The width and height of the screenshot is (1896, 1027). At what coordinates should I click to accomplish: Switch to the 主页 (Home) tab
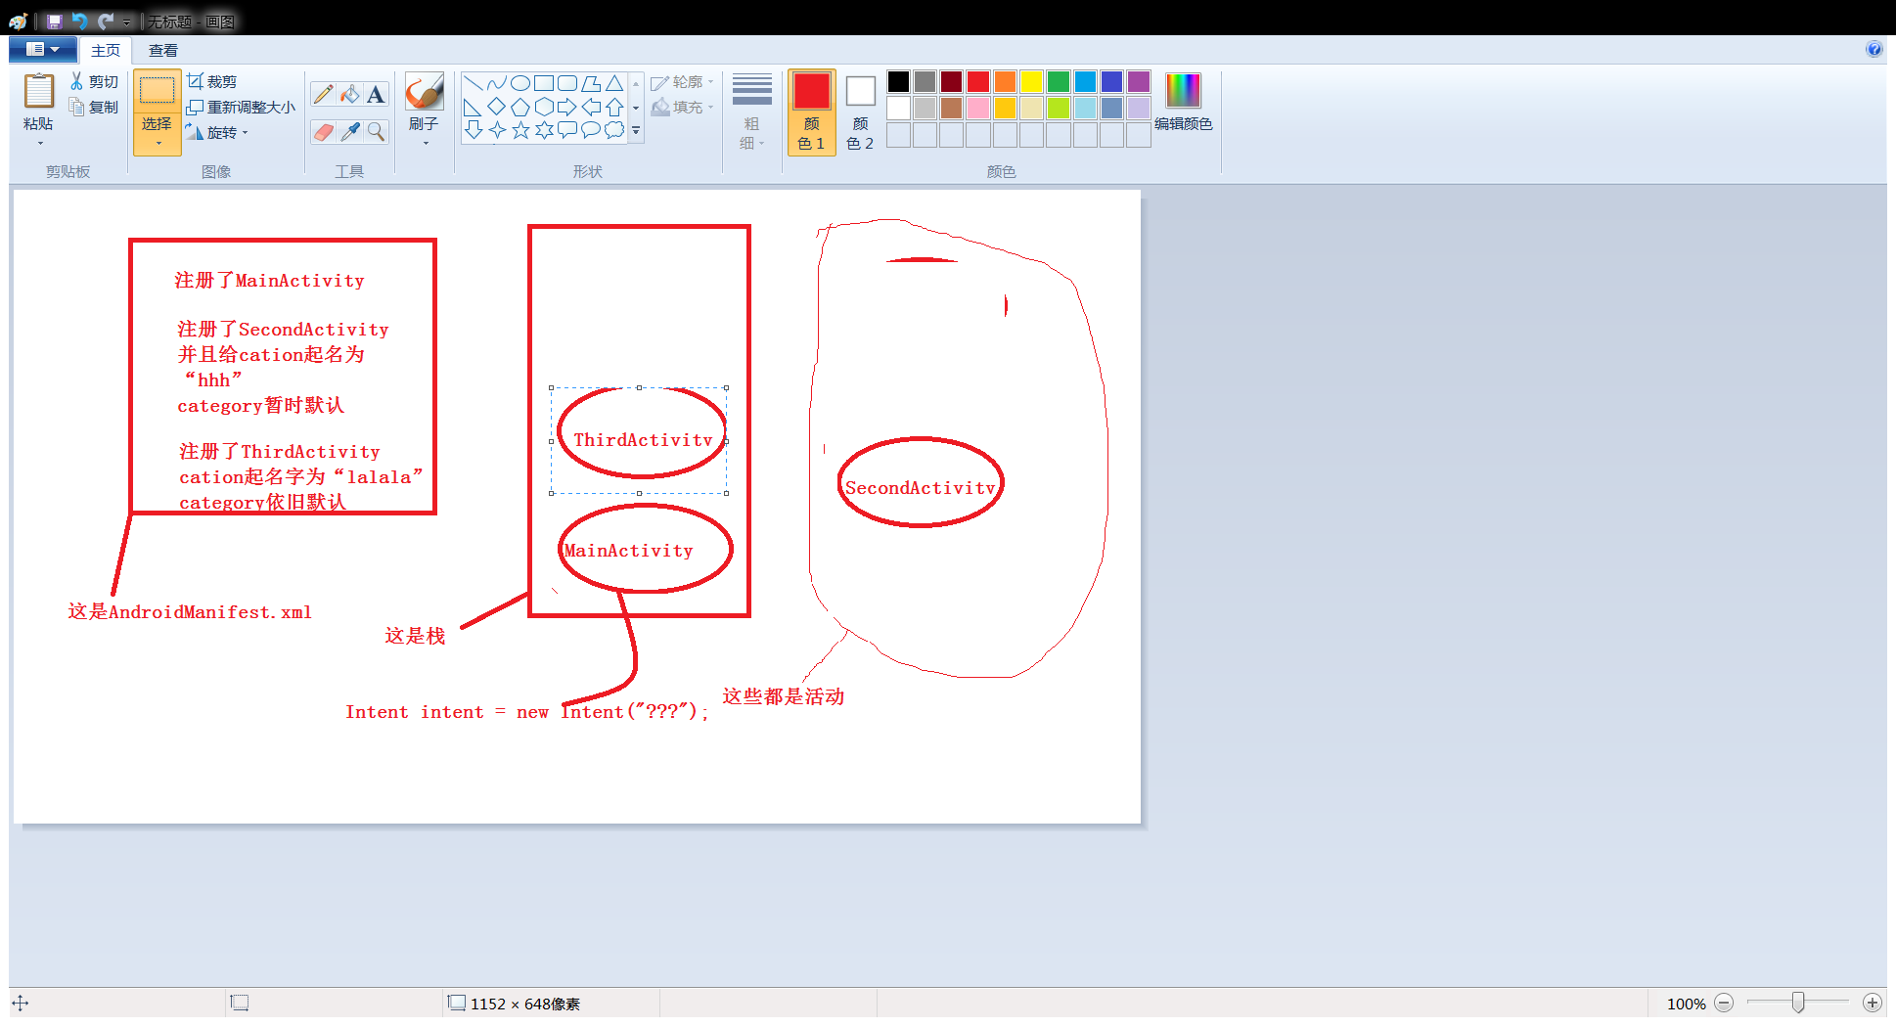pos(106,50)
